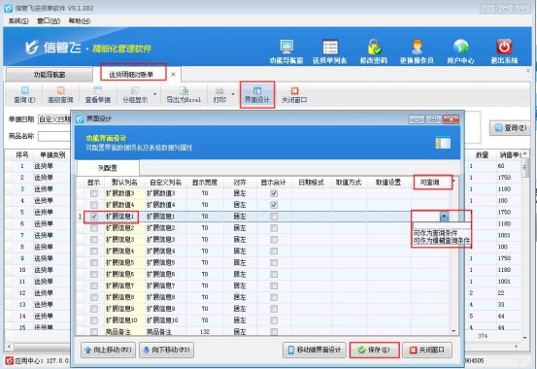The image size is (537, 369).
Task: Switch to the 功能导航窗 tab
Action: tap(50, 75)
